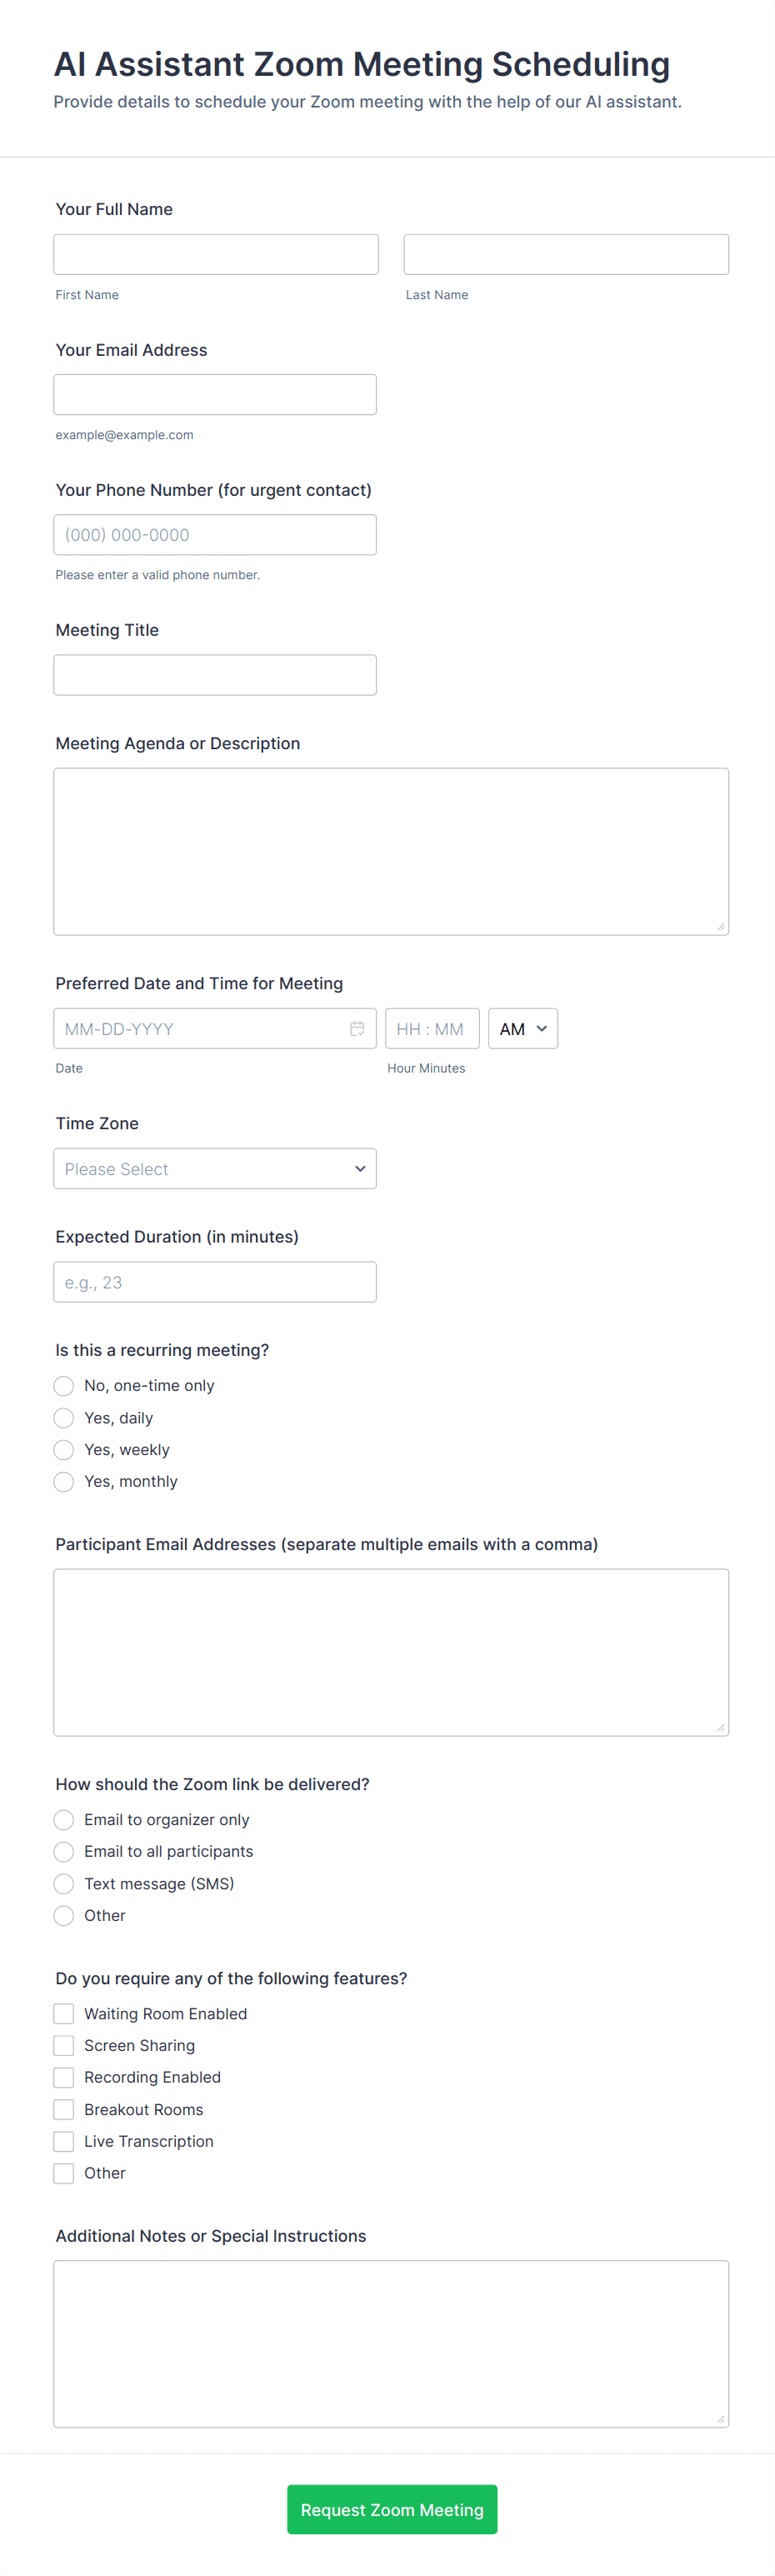Choose 'Yes, weekly' recurring option
This screenshot has width=775, height=2576.
click(x=64, y=1449)
